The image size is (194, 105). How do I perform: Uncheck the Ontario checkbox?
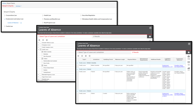tap(42, 66)
